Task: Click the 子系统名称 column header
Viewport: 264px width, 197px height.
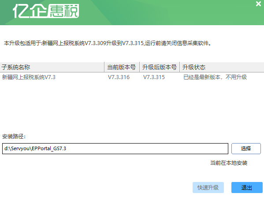Action: [x=52, y=67]
